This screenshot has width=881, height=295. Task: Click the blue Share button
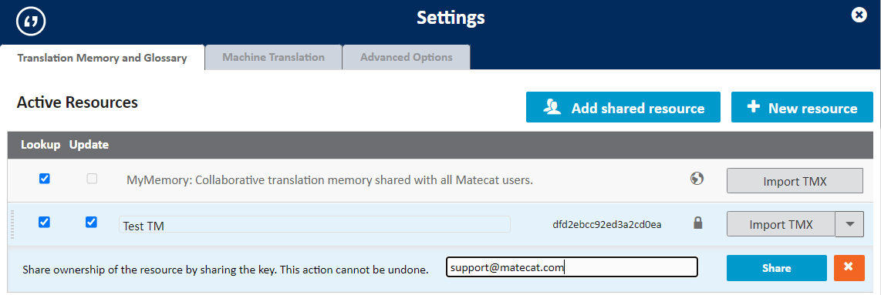tap(777, 268)
